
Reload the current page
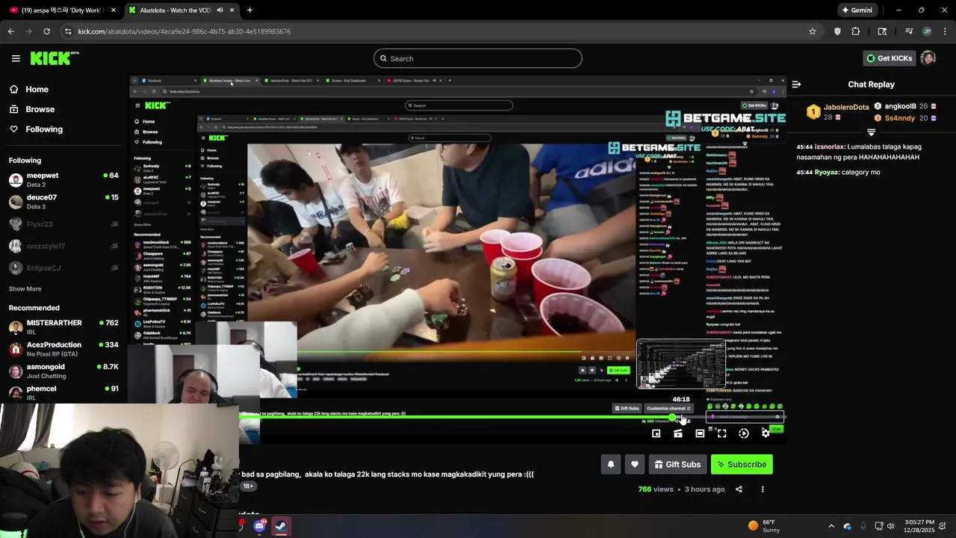46,31
